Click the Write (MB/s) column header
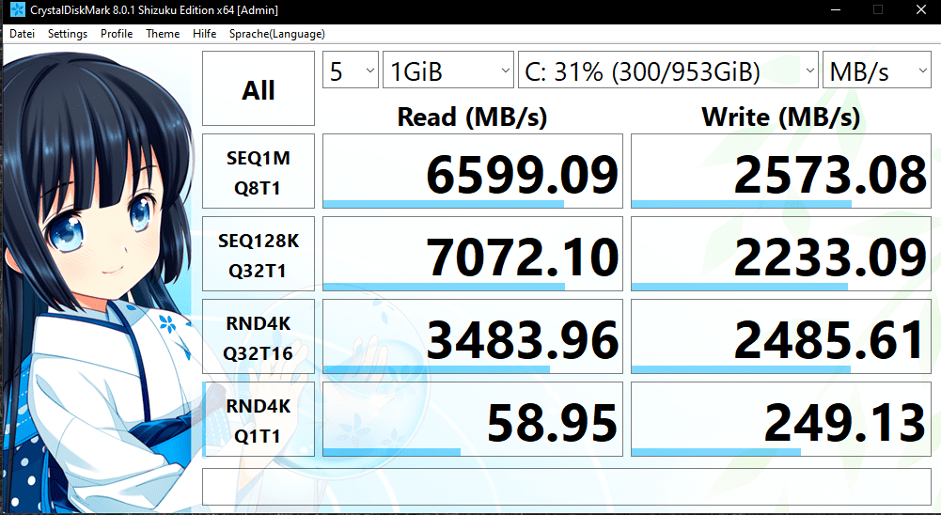941x515 pixels. (x=781, y=117)
